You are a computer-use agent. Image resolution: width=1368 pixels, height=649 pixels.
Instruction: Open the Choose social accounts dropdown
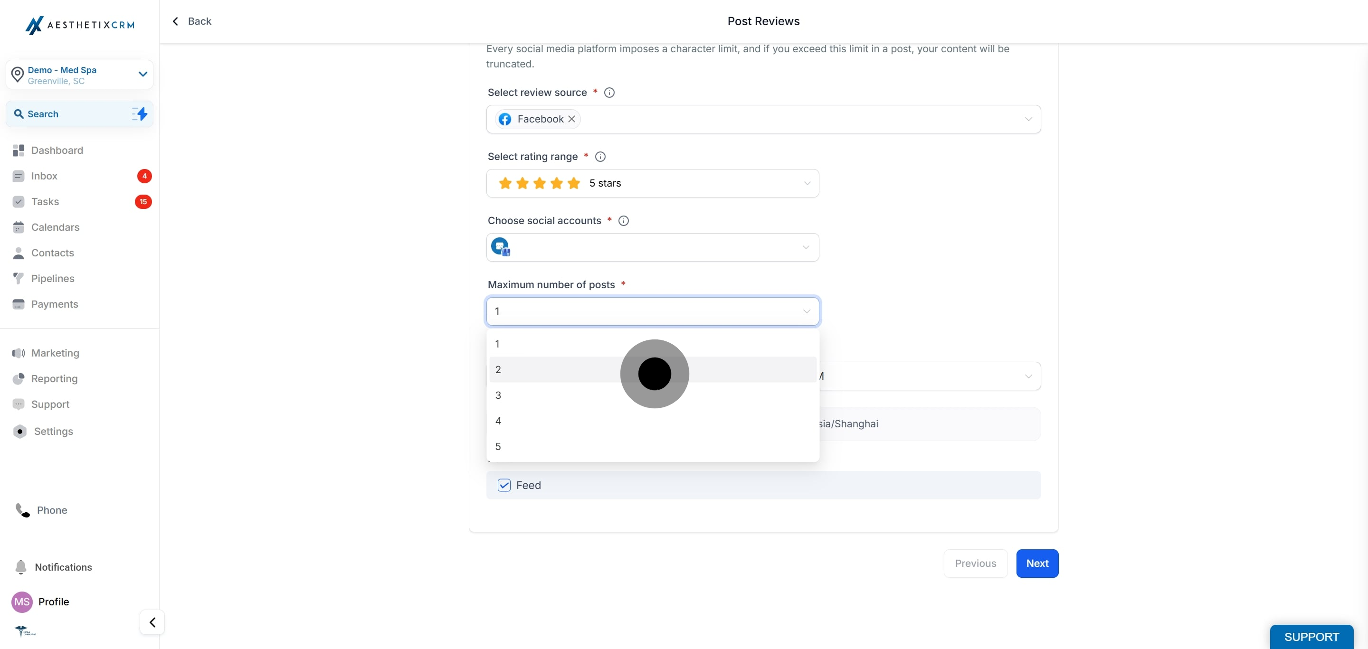pos(652,247)
